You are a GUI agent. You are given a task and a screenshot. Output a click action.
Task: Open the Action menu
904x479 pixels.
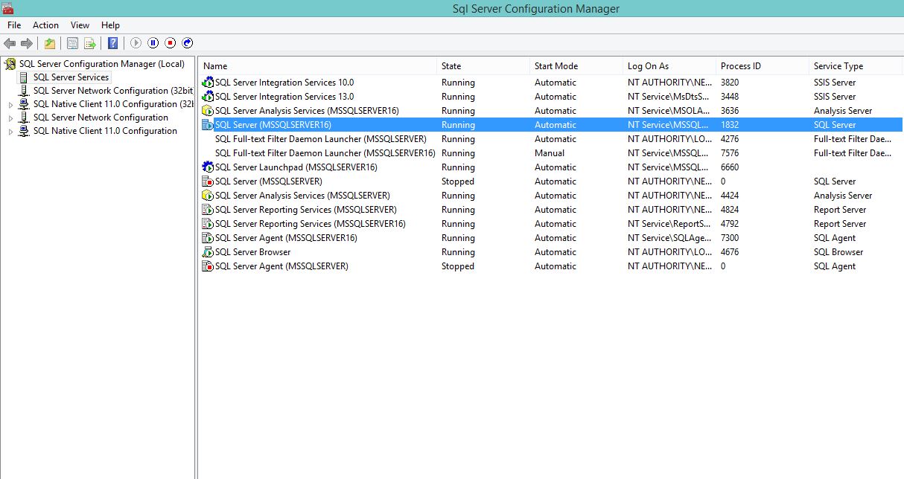click(45, 25)
